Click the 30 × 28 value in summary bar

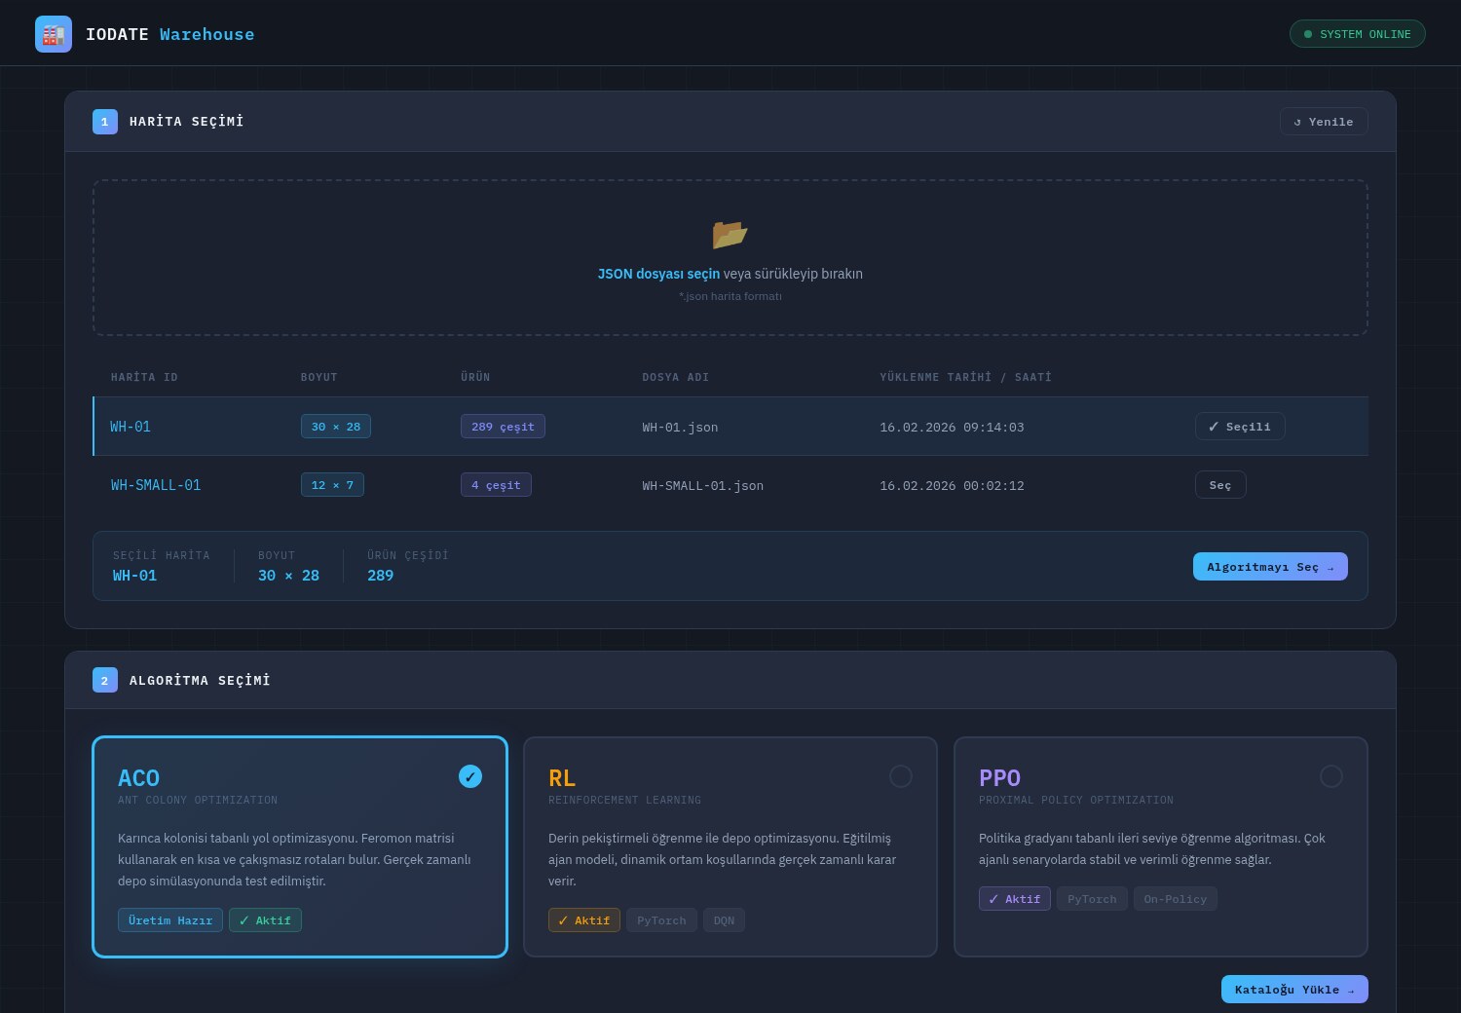click(288, 576)
